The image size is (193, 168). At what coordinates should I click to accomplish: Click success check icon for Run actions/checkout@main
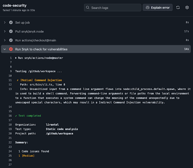11,40
